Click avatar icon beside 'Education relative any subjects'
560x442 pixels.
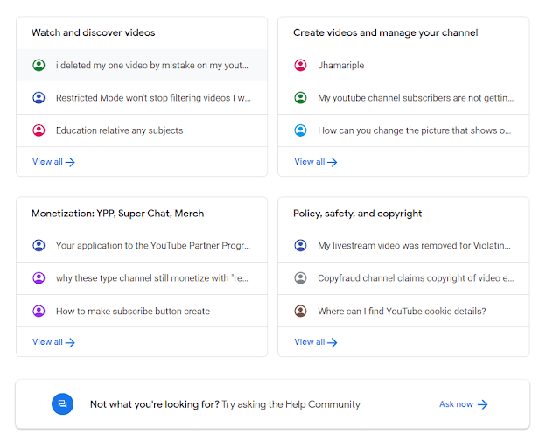[x=38, y=130]
